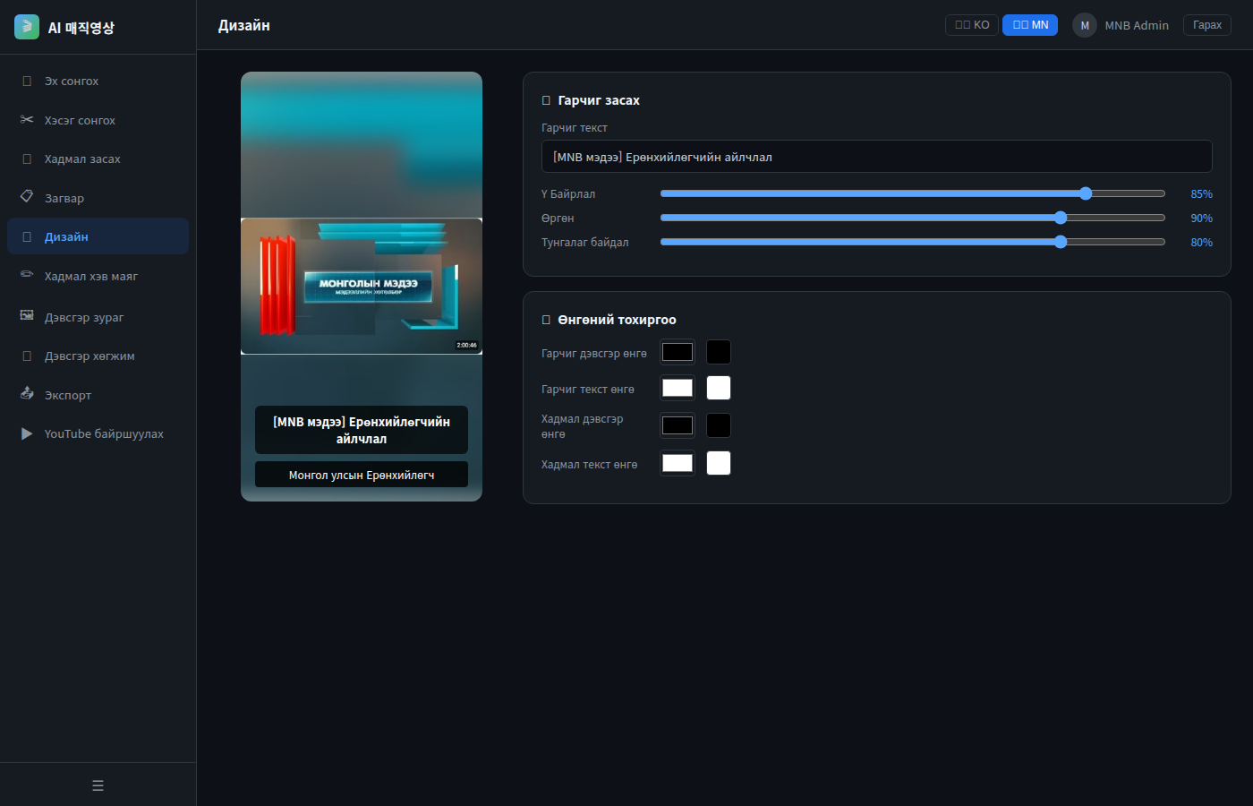Click the AI 매직영상 brand text

pos(81,28)
